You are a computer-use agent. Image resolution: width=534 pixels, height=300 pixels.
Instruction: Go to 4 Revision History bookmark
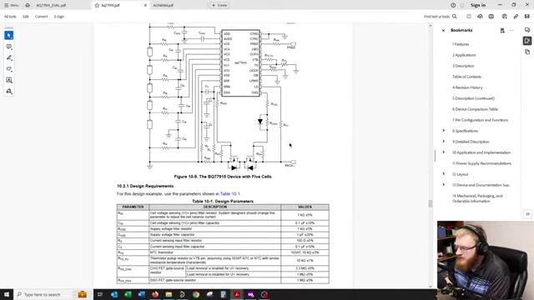pyautogui.click(x=467, y=87)
